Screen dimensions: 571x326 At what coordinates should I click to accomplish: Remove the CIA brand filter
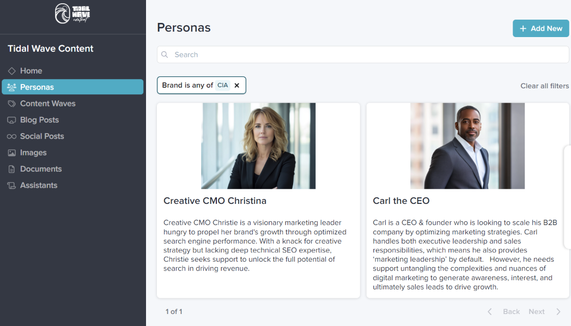237,86
